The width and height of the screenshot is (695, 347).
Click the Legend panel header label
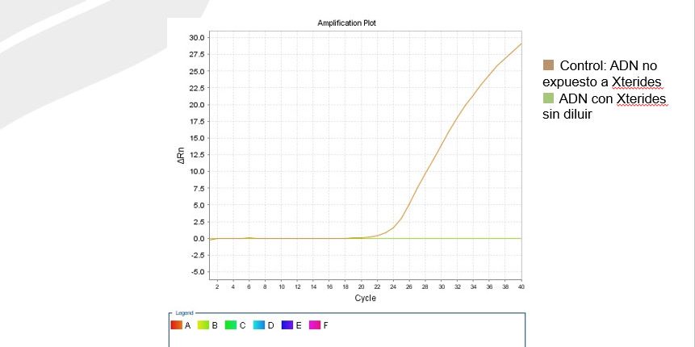[x=185, y=312]
